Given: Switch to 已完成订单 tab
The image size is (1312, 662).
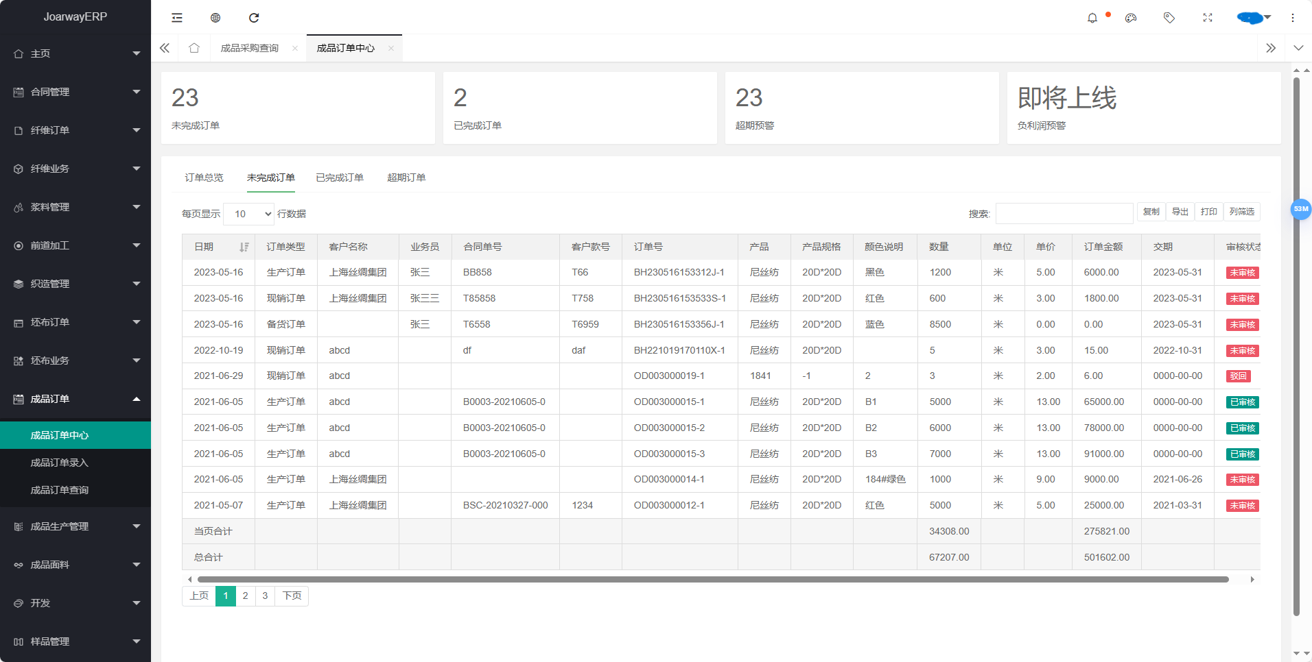Looking at the screenshot, I should [340, 177].
